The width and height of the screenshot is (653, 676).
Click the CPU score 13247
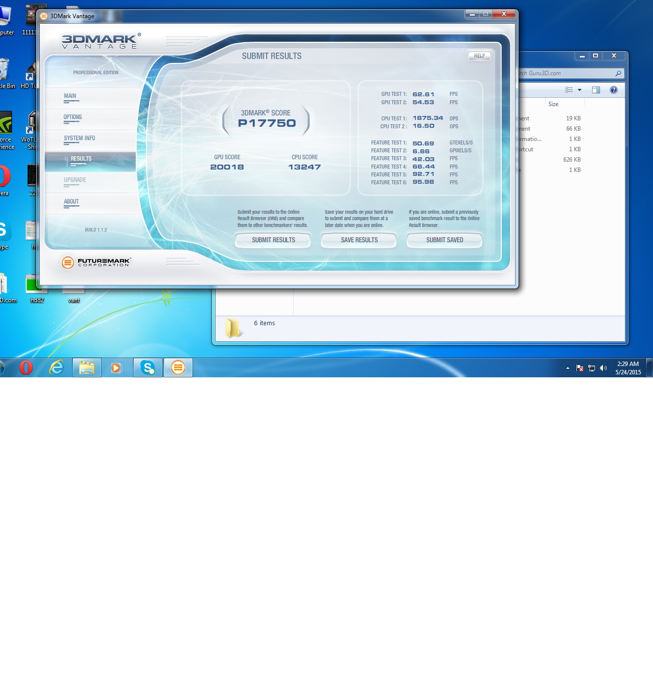pyautogui.click(x=304, y=167)
